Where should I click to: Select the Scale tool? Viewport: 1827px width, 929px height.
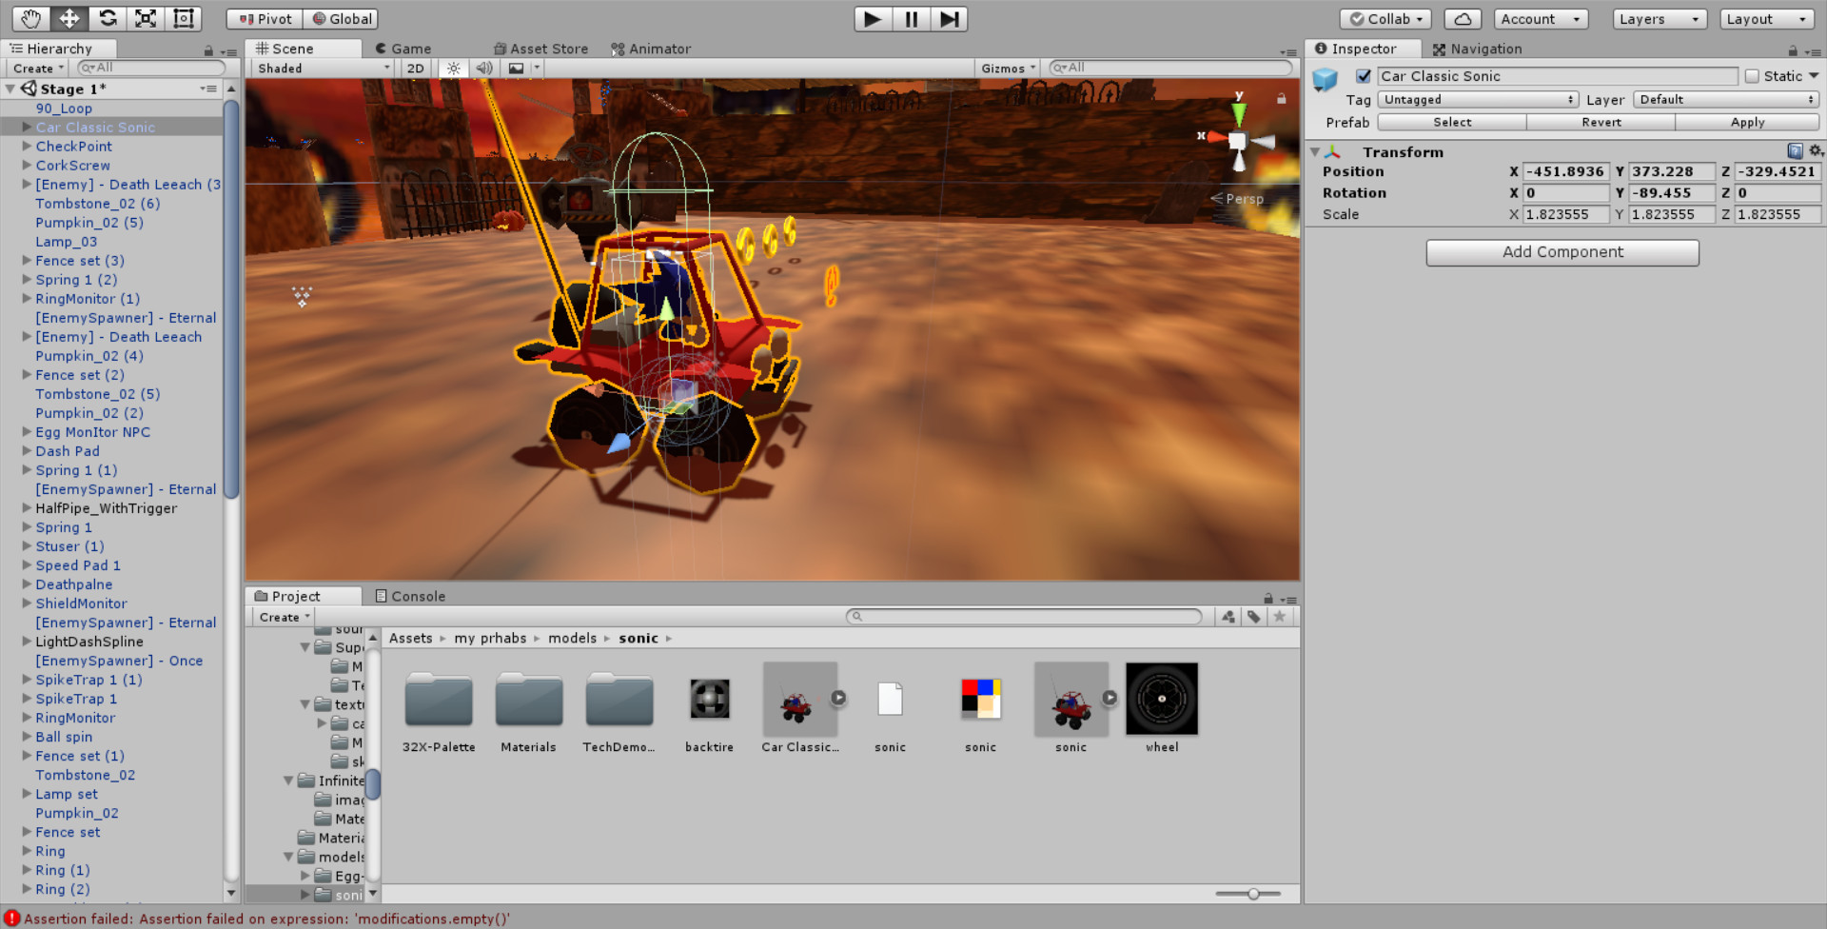146,18
